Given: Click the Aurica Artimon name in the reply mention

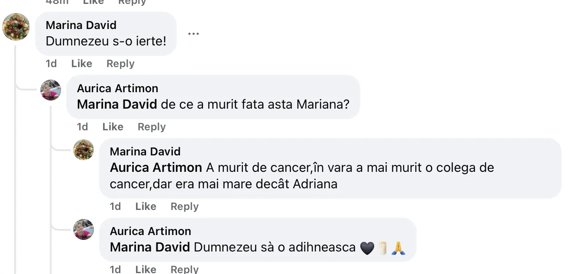Looking at the screenshot, I should [155, 168].
